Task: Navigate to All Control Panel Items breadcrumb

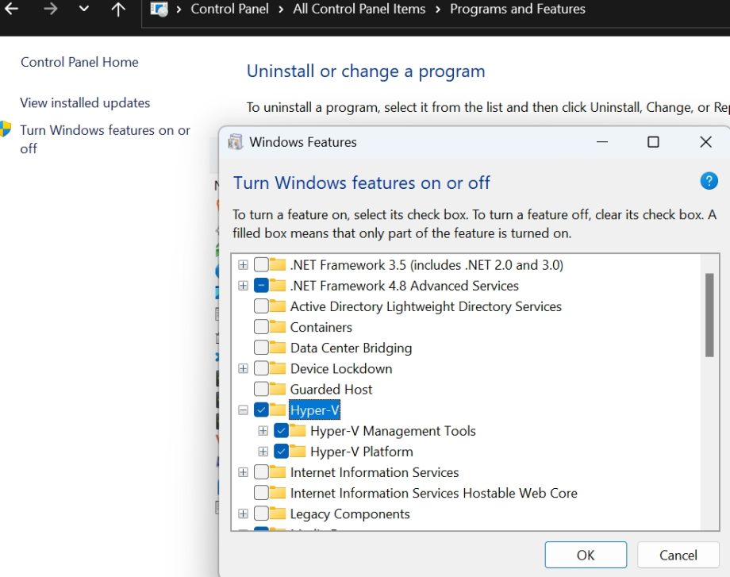Action: pyautogui.click(x=359, y=10)
